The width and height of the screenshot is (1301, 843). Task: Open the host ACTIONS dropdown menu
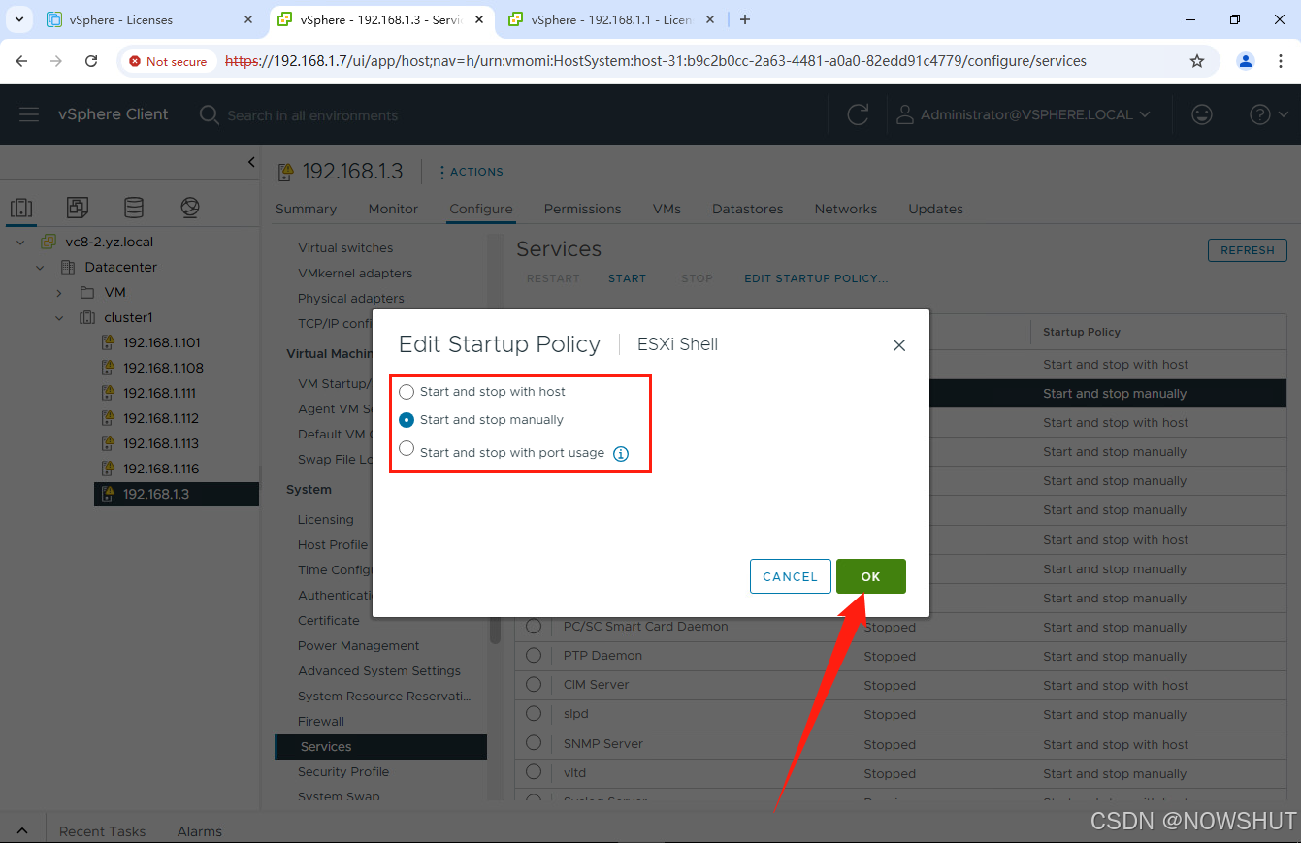[472, 172]
